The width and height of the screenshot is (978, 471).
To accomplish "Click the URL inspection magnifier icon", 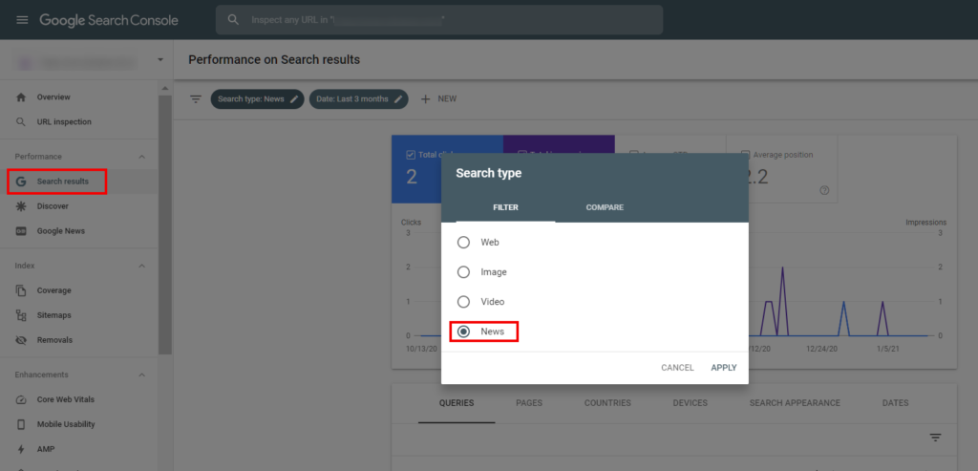I will (21, 121).
